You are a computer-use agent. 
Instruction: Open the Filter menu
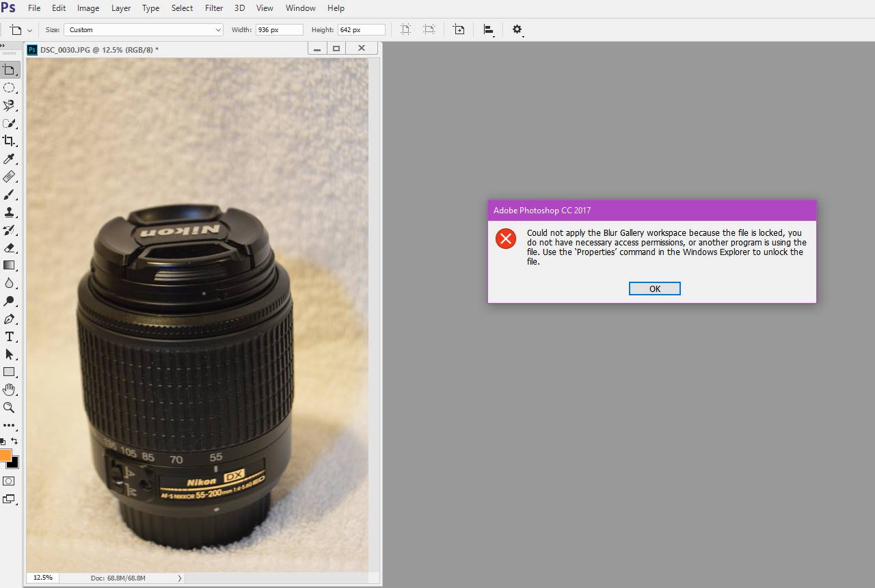point(214,8)
